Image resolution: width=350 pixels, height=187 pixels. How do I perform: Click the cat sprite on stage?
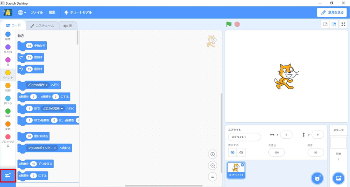pos(286,76)
